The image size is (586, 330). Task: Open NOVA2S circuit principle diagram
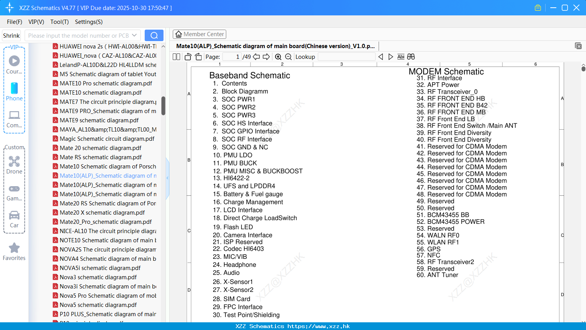(x=105, y=249)
